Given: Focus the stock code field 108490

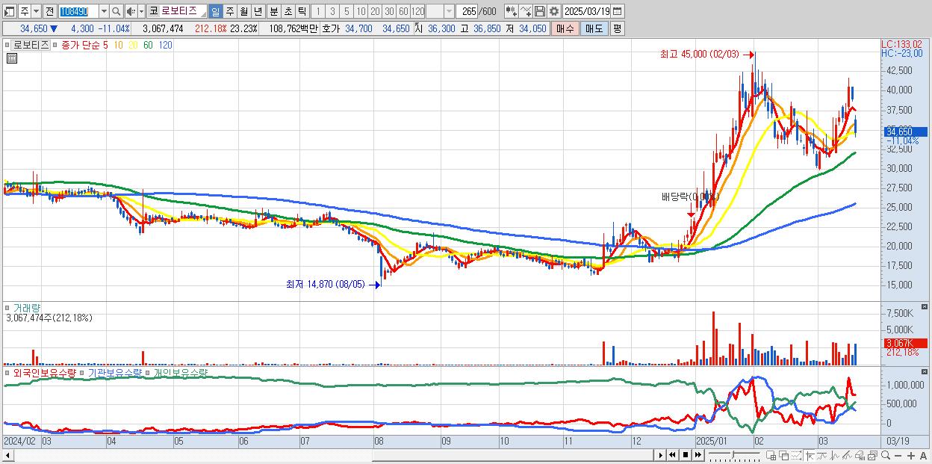Looking at the screenshot, I should [x=78, y=12].
